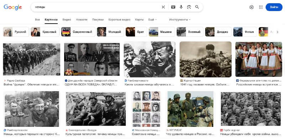Open title 1941 год глазами немцев
285x139 pixels.
click(205, 84)
